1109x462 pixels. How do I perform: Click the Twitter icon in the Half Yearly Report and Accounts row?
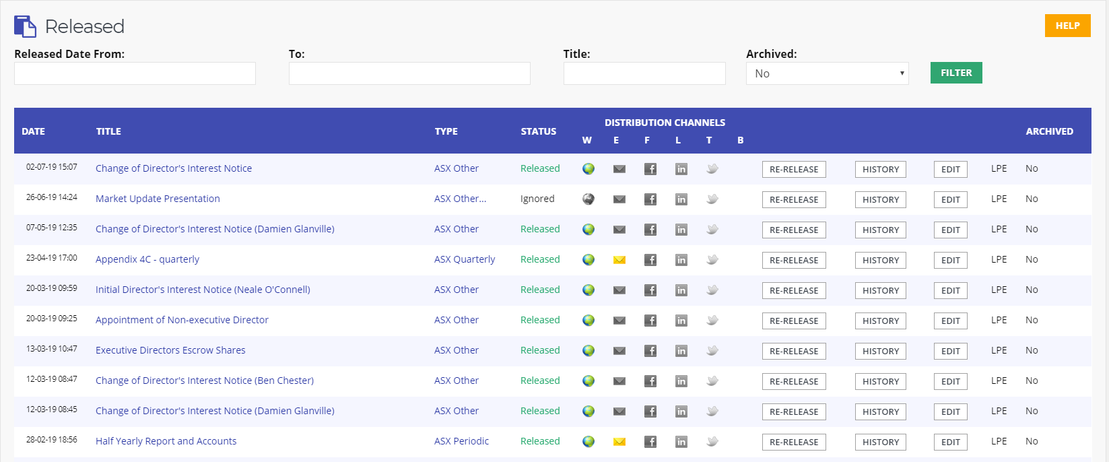tap(712, 442)
